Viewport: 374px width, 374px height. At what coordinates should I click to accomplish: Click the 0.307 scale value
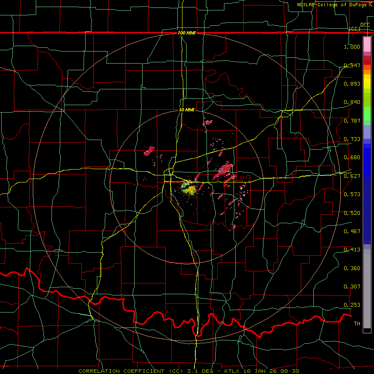352,287
